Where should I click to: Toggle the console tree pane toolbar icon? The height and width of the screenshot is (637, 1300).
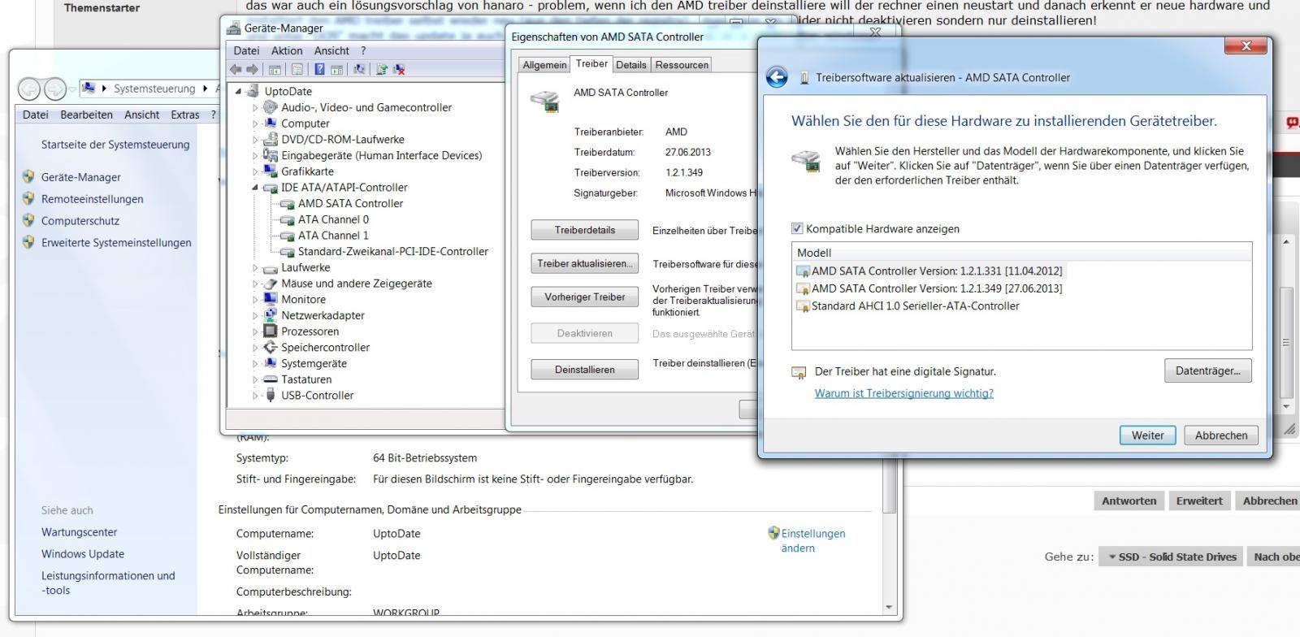[275, 70]
